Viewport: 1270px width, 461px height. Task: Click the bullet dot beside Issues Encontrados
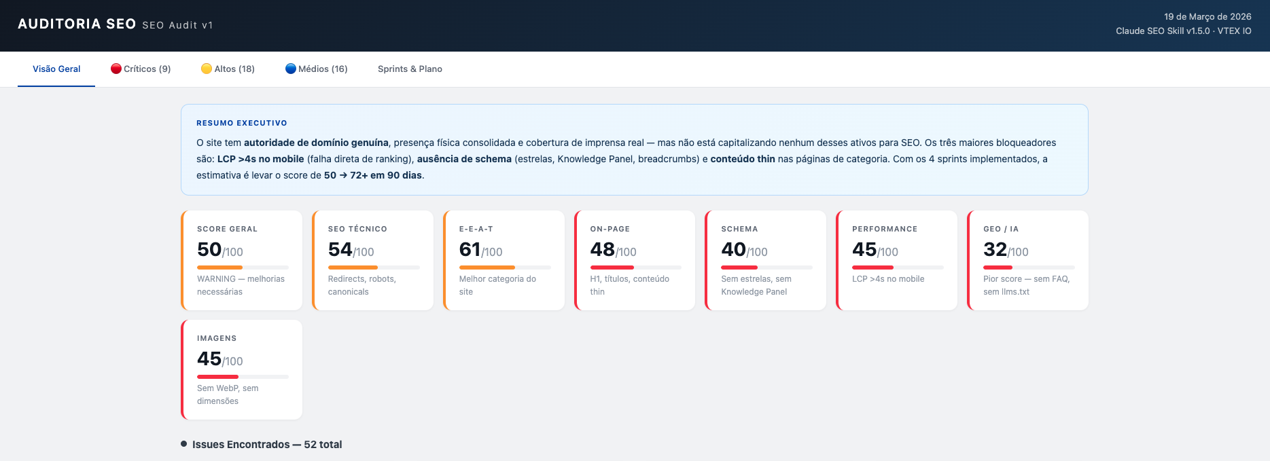(183, 444)
